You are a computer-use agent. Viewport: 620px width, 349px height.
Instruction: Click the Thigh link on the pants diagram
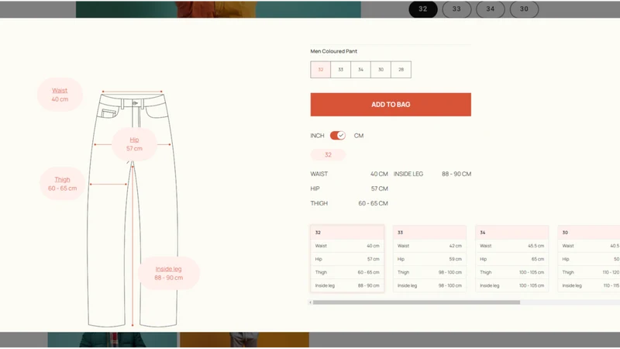click(x=63, y=180)
